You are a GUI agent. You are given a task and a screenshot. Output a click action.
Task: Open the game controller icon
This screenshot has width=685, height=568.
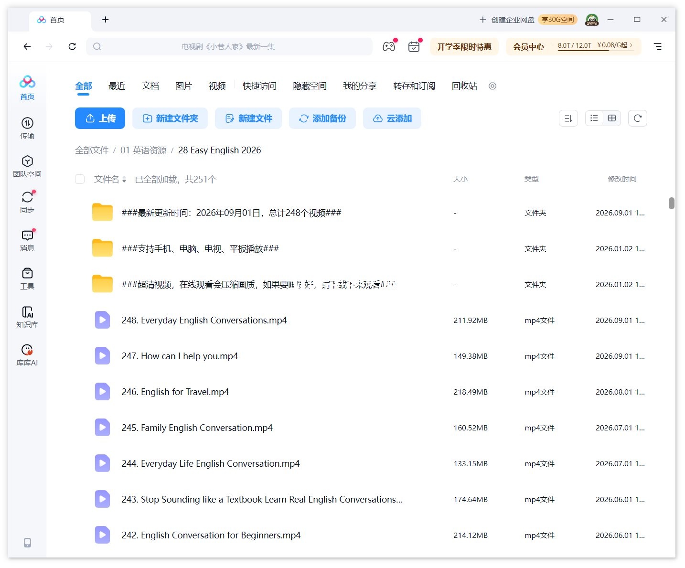click(x=389, y=46)
